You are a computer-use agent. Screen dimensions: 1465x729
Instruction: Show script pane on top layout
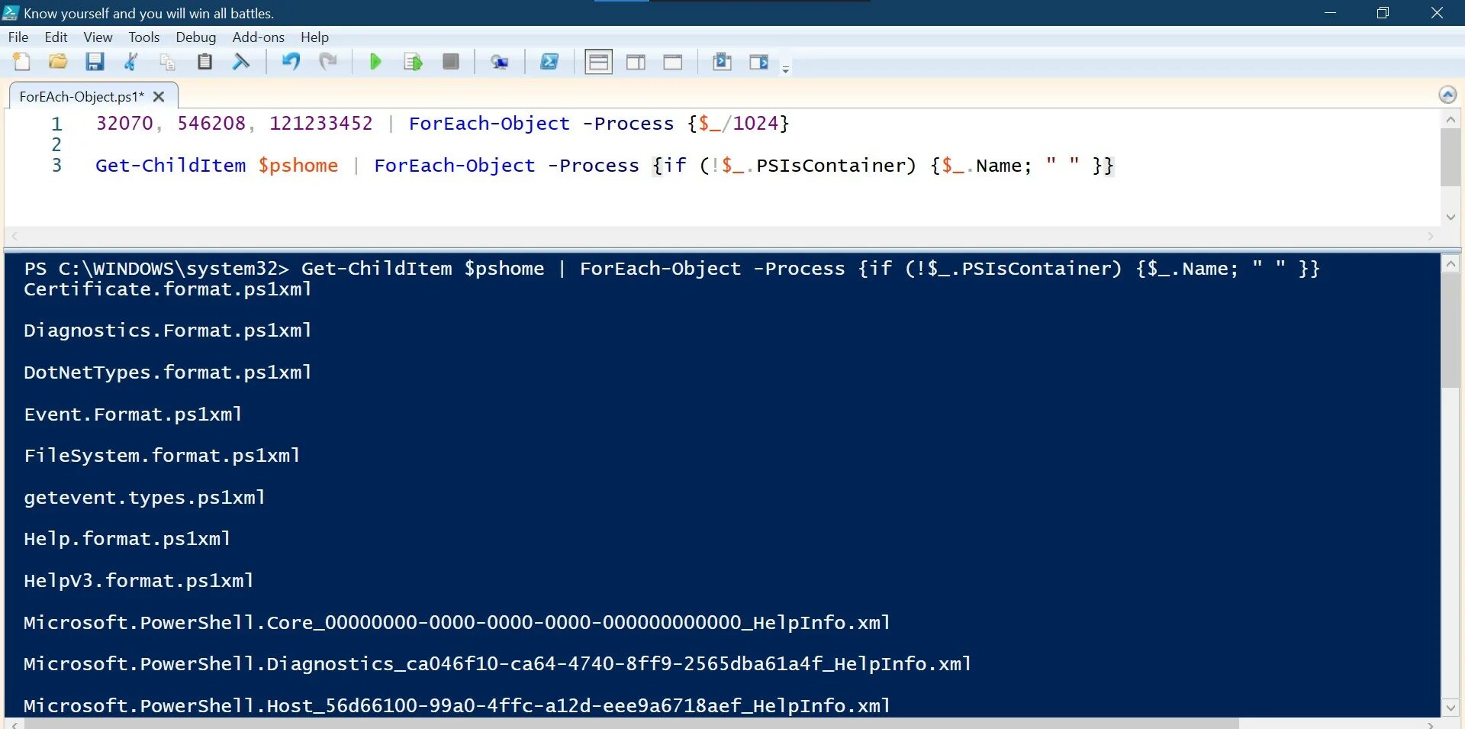(599, 62)
